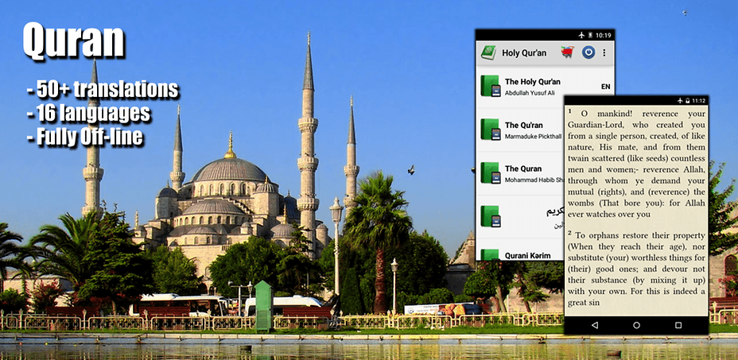Open "The Quran" translation title

pos(523,168)
